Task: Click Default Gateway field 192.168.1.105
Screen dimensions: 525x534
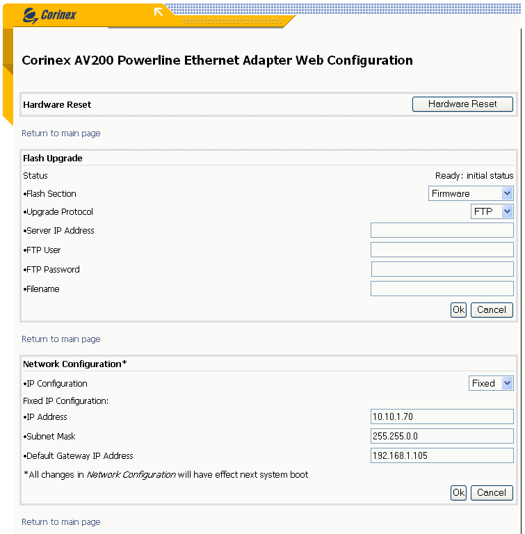Action: (442, 455)
